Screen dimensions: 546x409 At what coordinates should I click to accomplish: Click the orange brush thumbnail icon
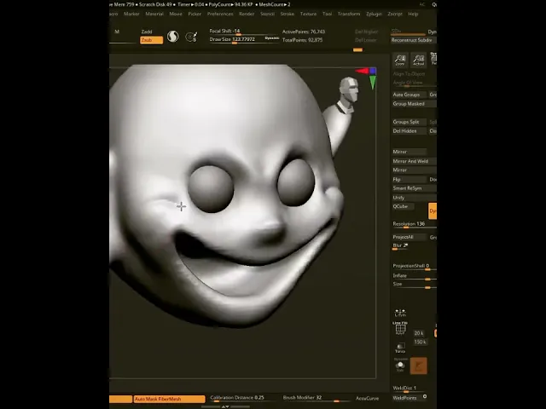click(418, 366)
